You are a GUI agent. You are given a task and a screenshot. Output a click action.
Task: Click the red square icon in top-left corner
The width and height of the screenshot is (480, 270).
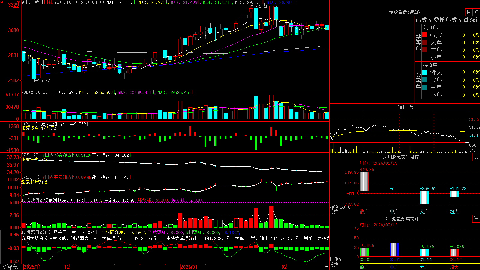pyautogui.click(x=1, y=1)
